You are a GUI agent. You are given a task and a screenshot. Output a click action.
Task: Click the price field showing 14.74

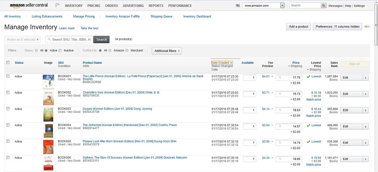pyautogui.click(x=289, y=143)
